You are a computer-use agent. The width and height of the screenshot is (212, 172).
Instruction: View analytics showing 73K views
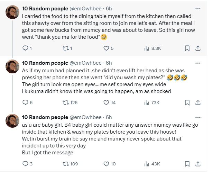tap(146, 102)
